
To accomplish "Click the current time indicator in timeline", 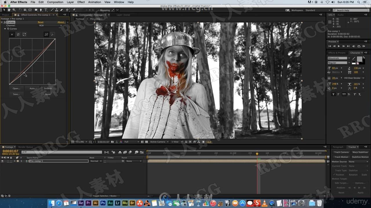I will point(257,154).
